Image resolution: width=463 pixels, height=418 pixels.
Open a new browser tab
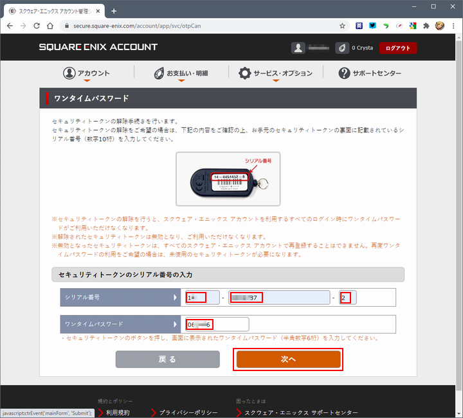coord(114,11)
